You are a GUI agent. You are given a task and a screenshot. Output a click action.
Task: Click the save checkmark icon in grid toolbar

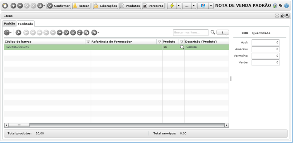coord(66,33)
